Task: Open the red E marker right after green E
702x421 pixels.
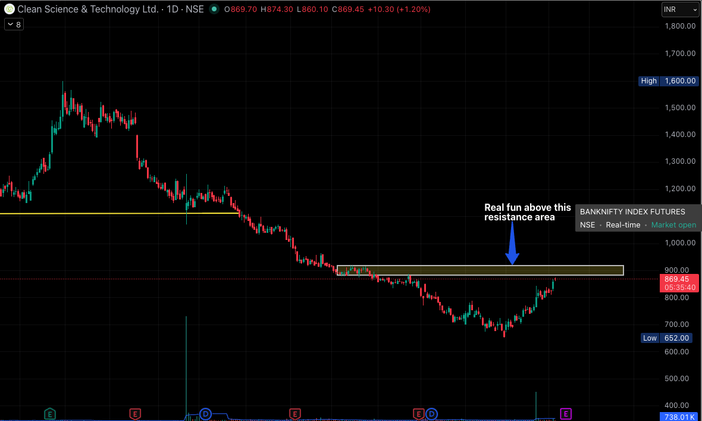Action: pos(135,414)
